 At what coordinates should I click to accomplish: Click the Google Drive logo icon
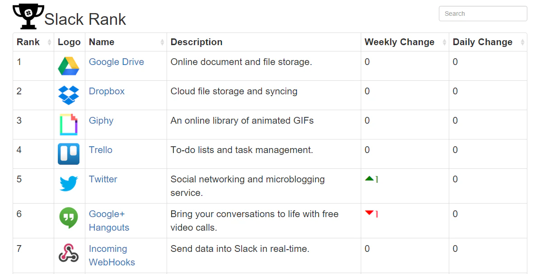click(69, 65)
